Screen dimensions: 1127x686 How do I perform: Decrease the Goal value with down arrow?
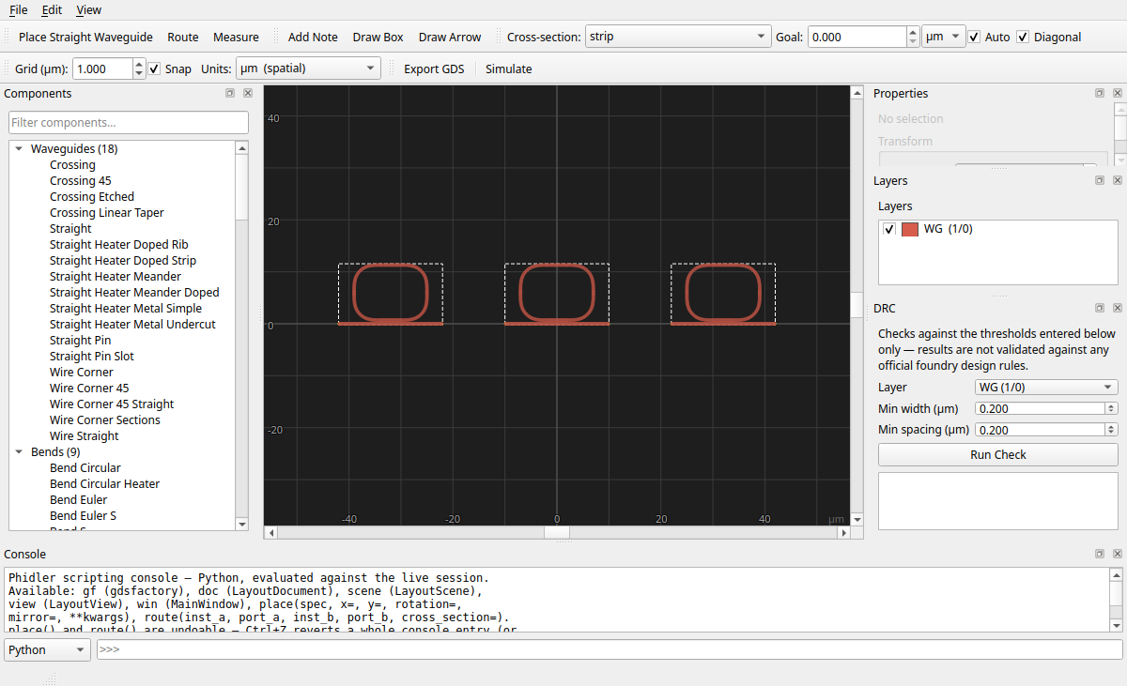tap(913, 42)
